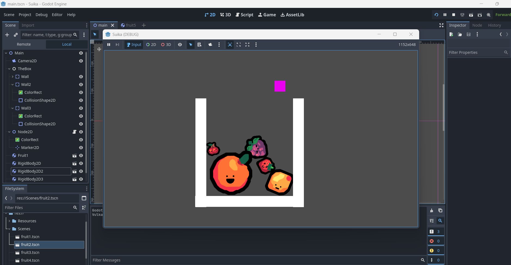Hide the Fruit1 node

[x=81, y=155]
